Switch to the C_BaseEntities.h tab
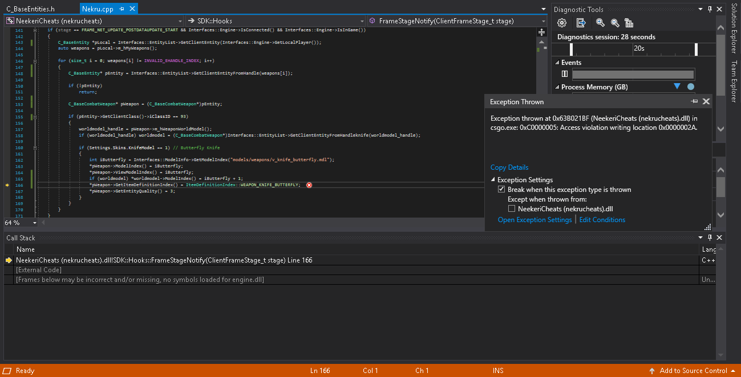 [x=31, y=9]
